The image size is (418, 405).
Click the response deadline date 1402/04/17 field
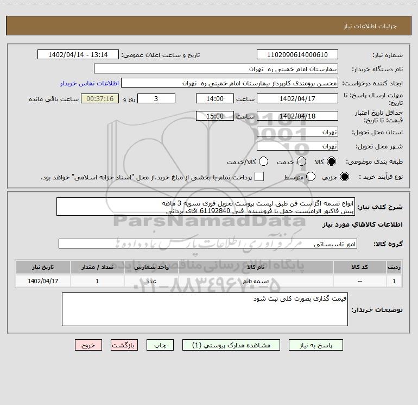297,98
